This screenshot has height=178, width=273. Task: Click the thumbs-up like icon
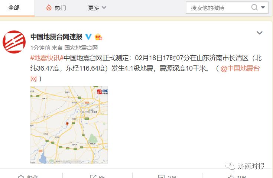tap(231, 176)
